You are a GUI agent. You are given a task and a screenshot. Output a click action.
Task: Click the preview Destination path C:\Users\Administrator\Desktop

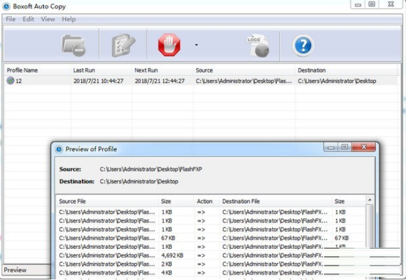139,181
